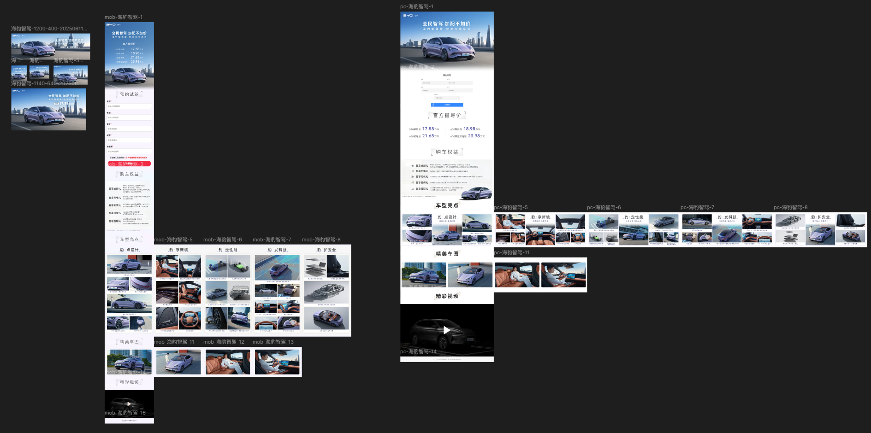Click the 车型亮点 heading in mobile frame
The height and width of the screenshot is (433, 871).
129,240
